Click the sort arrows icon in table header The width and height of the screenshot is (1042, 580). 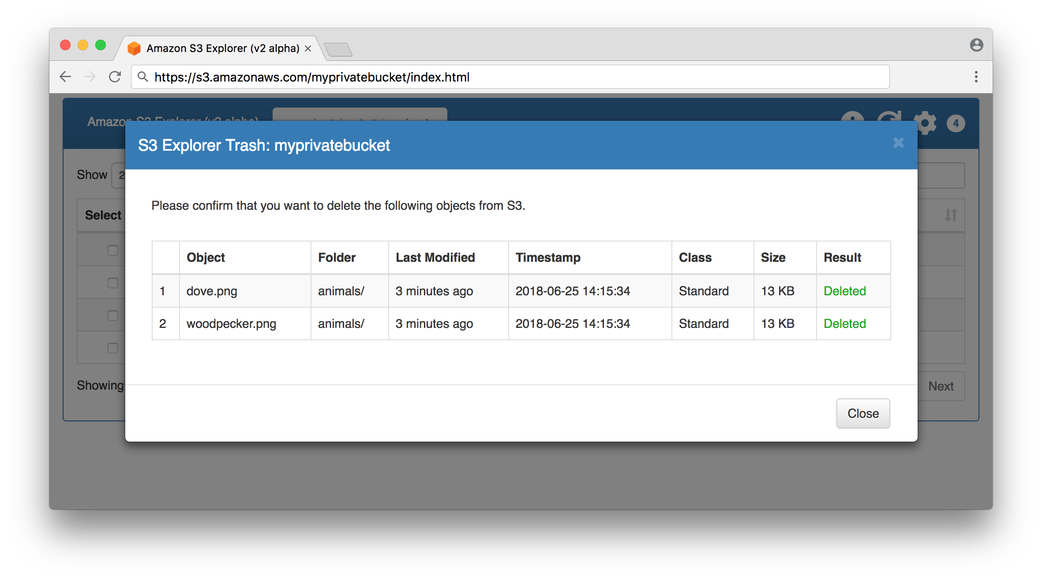click(x=951, y=215)
